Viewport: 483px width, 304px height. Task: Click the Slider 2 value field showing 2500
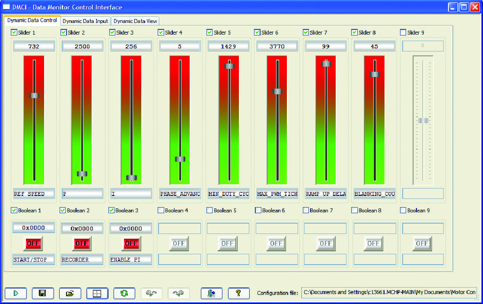point(82,46)
